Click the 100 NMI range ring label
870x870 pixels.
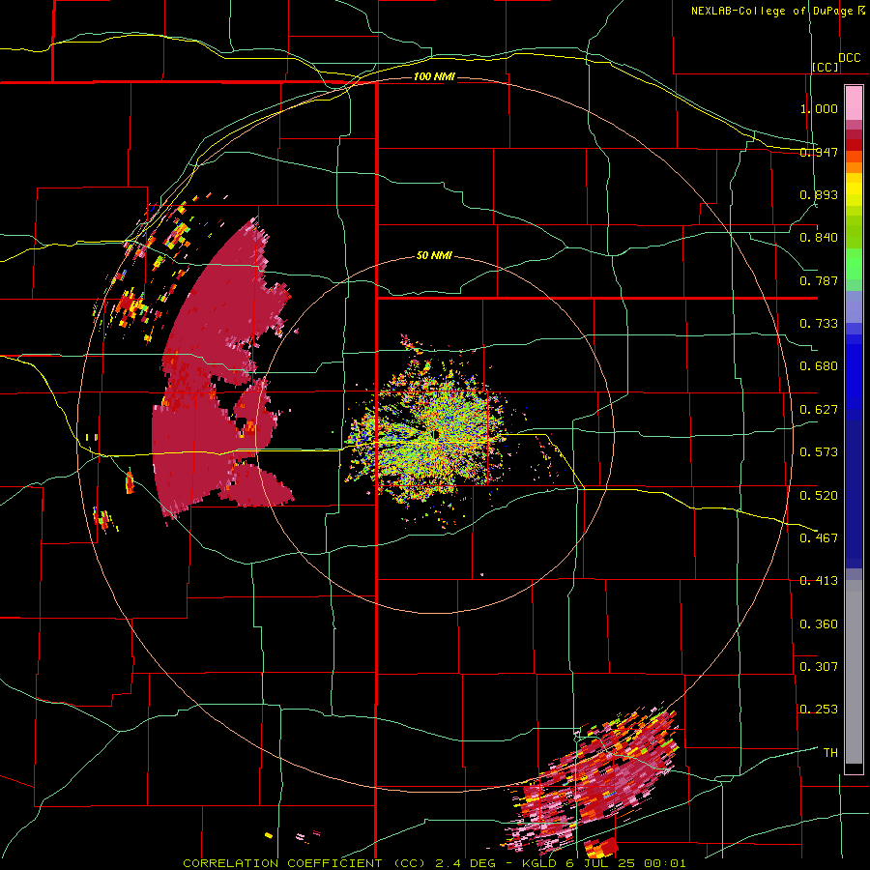coord(434,76)
